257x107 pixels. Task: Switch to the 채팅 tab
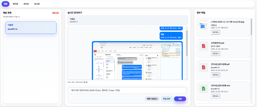point(6,4)
